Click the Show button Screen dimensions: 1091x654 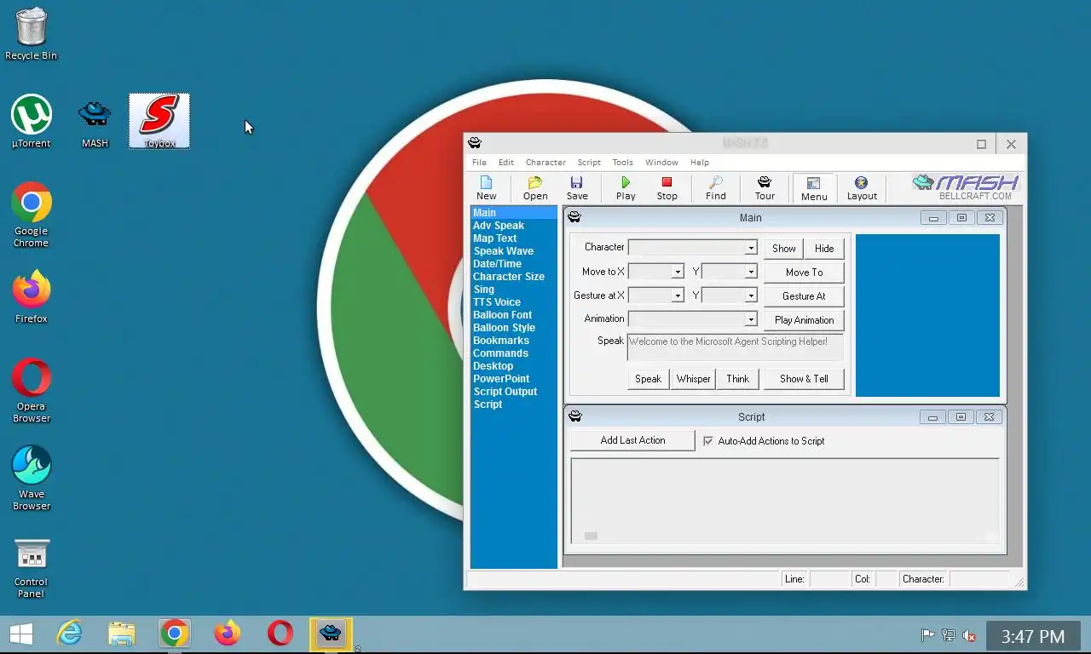[783, 248]
